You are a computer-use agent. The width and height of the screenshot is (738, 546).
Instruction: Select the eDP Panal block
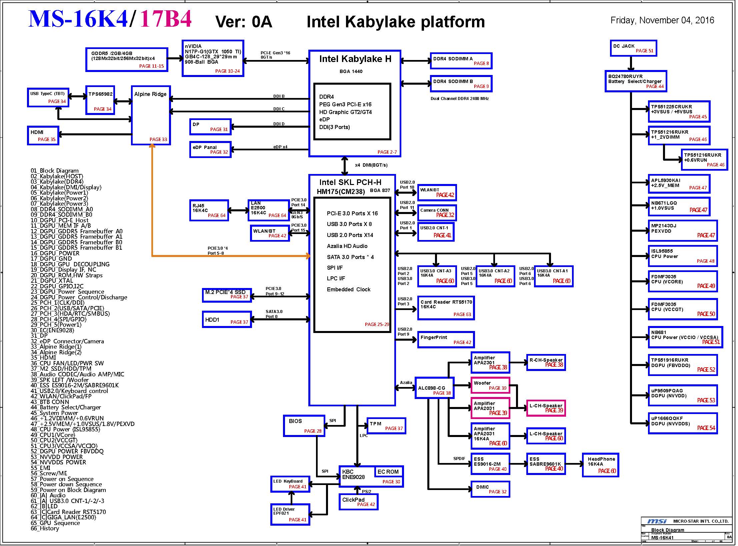[x=210, y=150]
